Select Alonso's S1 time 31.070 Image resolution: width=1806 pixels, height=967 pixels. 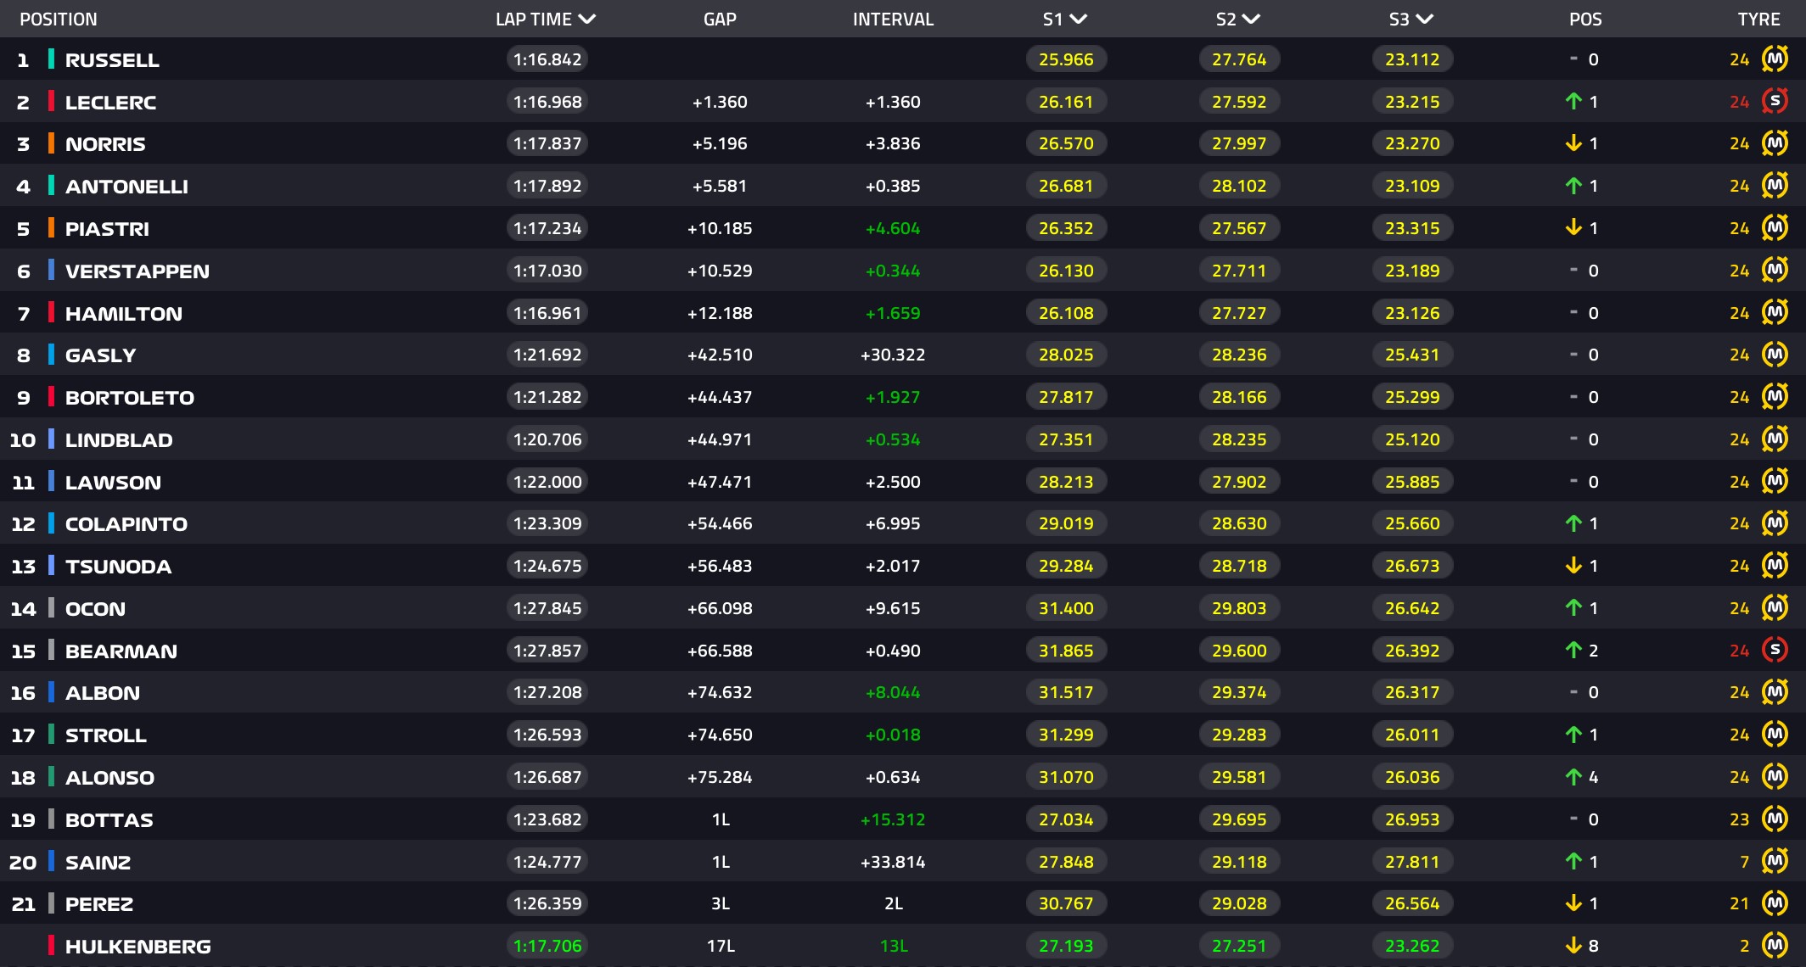click(x=1066, y=777)
